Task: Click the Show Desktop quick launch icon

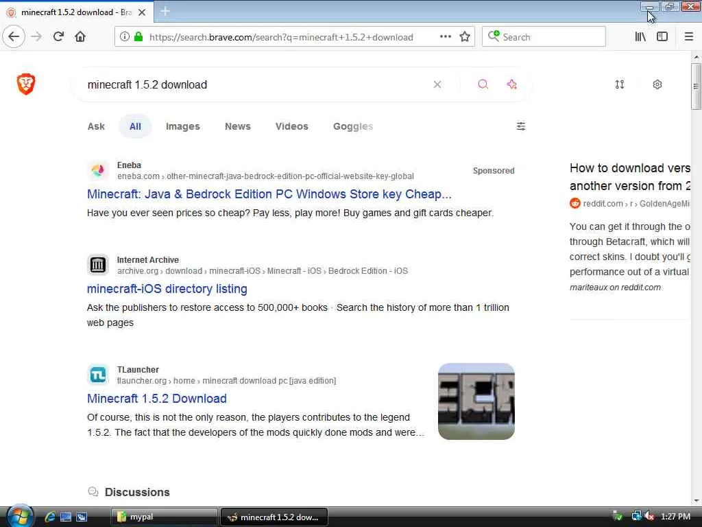Action: [x=66, y=517]
